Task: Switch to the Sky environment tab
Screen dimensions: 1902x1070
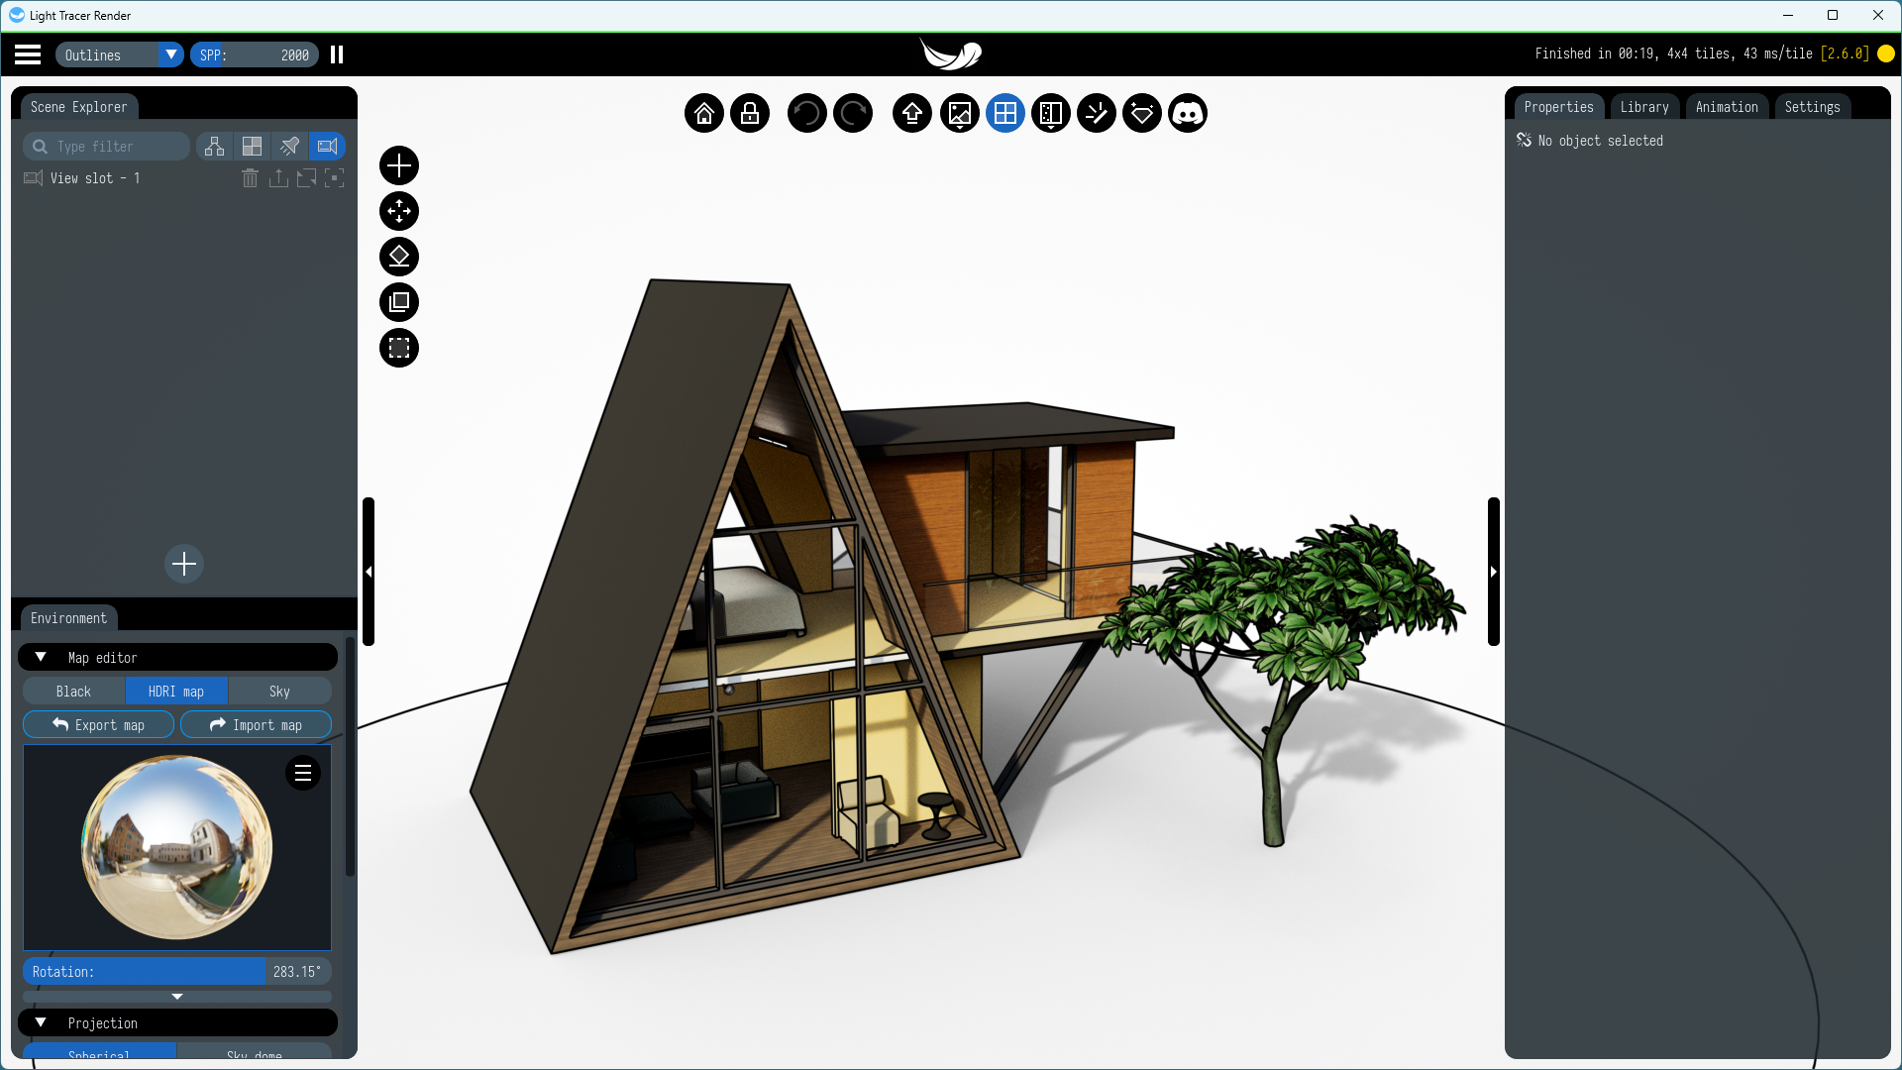Action: tap(279, 690)
